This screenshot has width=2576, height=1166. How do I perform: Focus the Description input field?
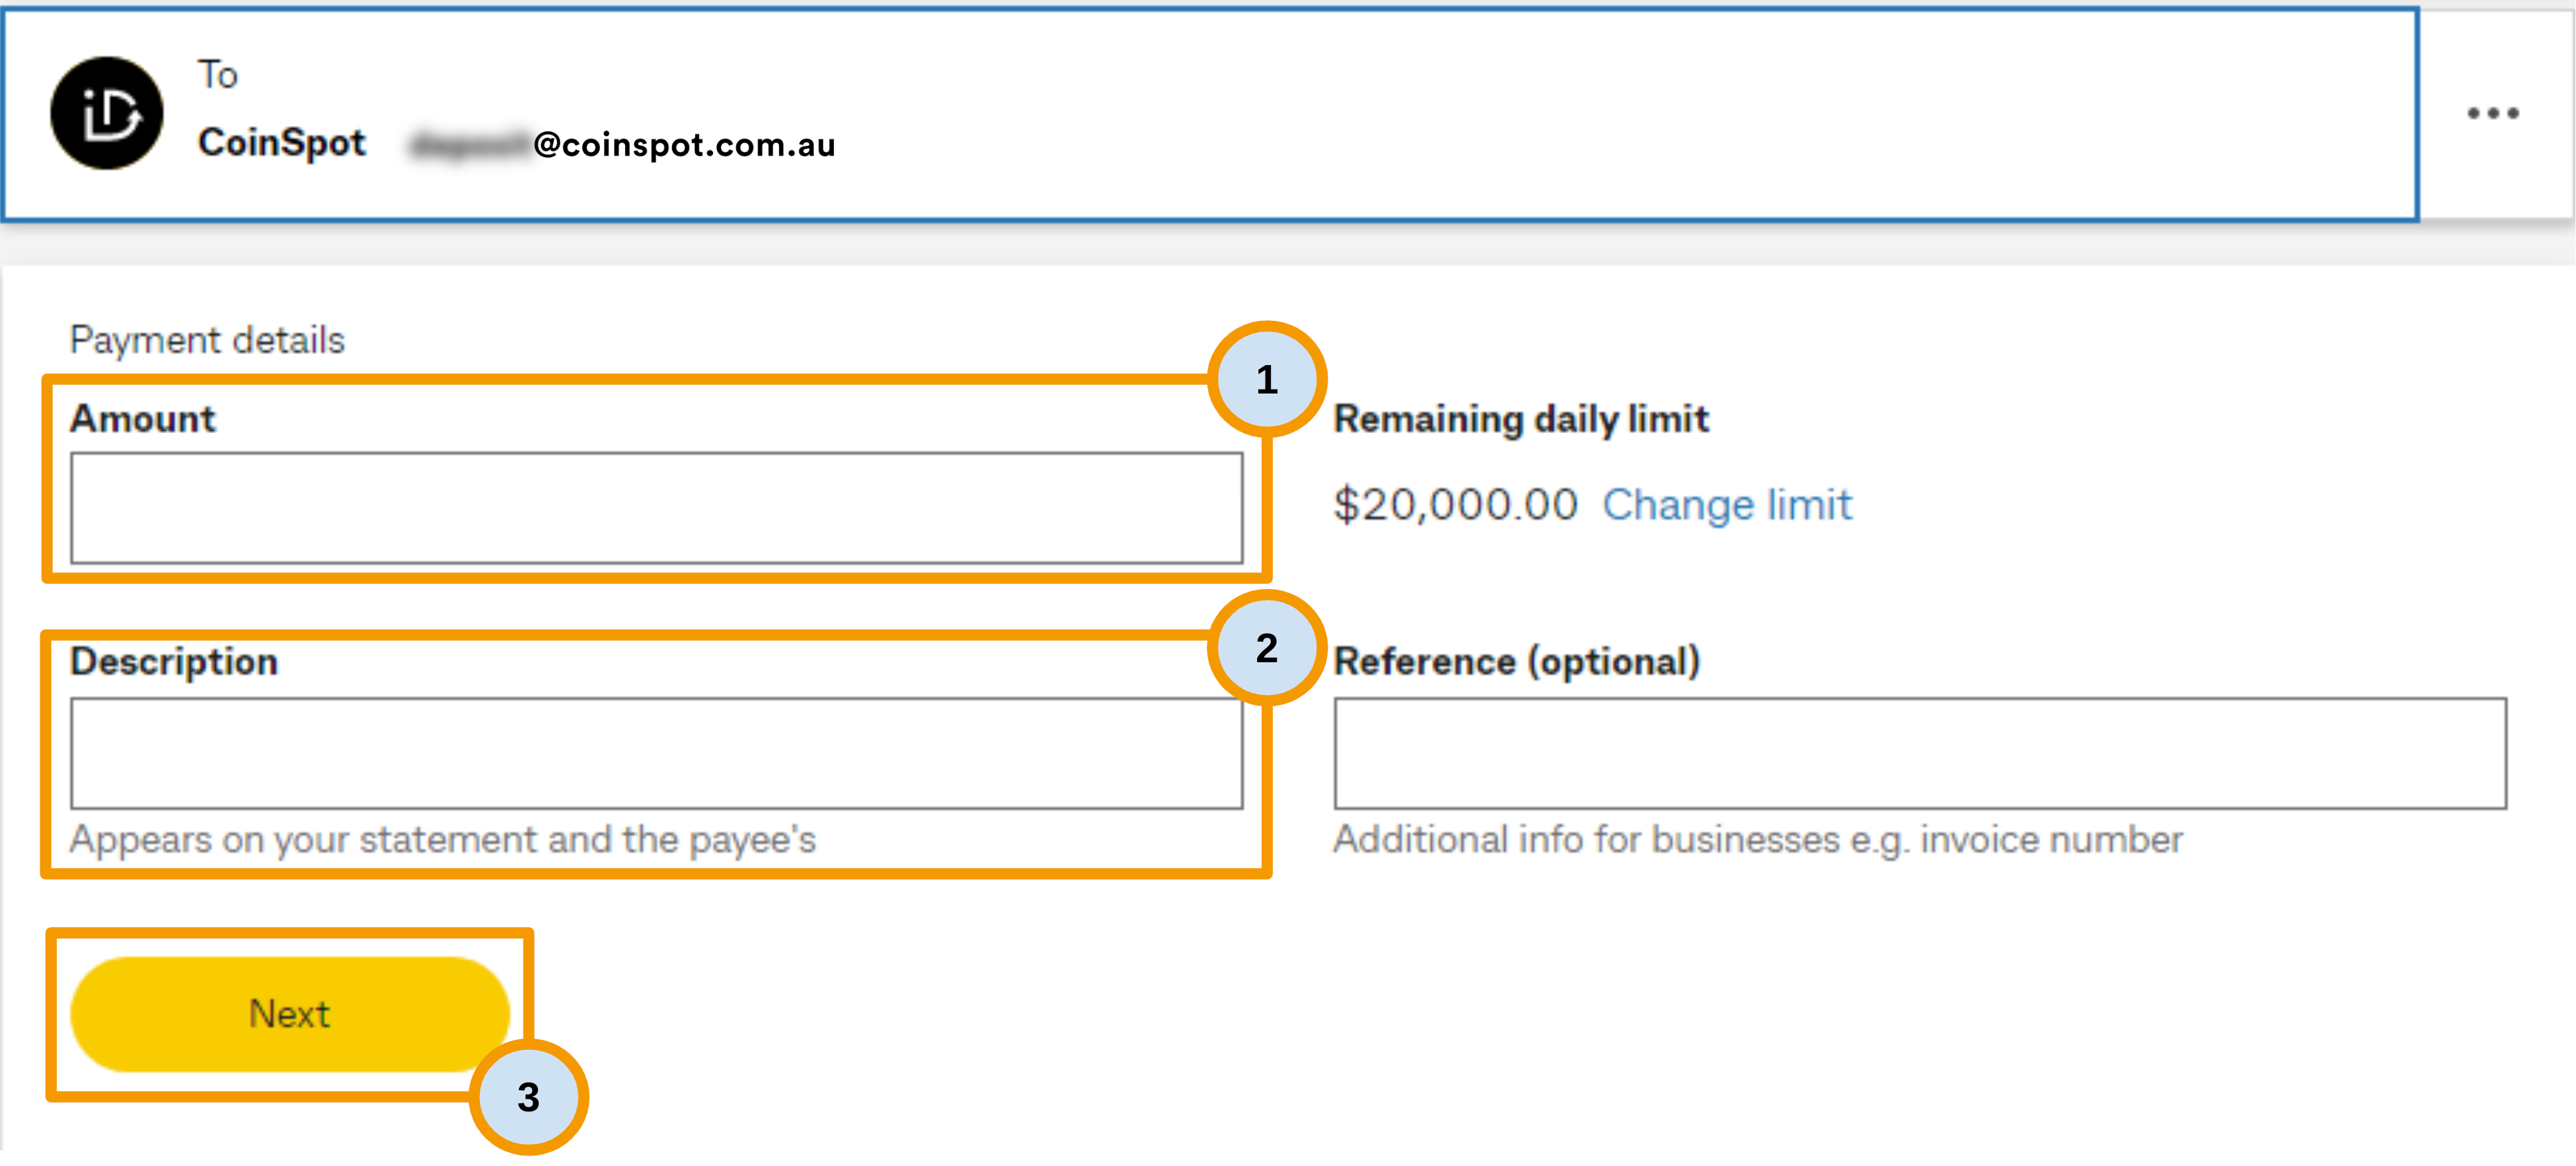coord(657,753)
